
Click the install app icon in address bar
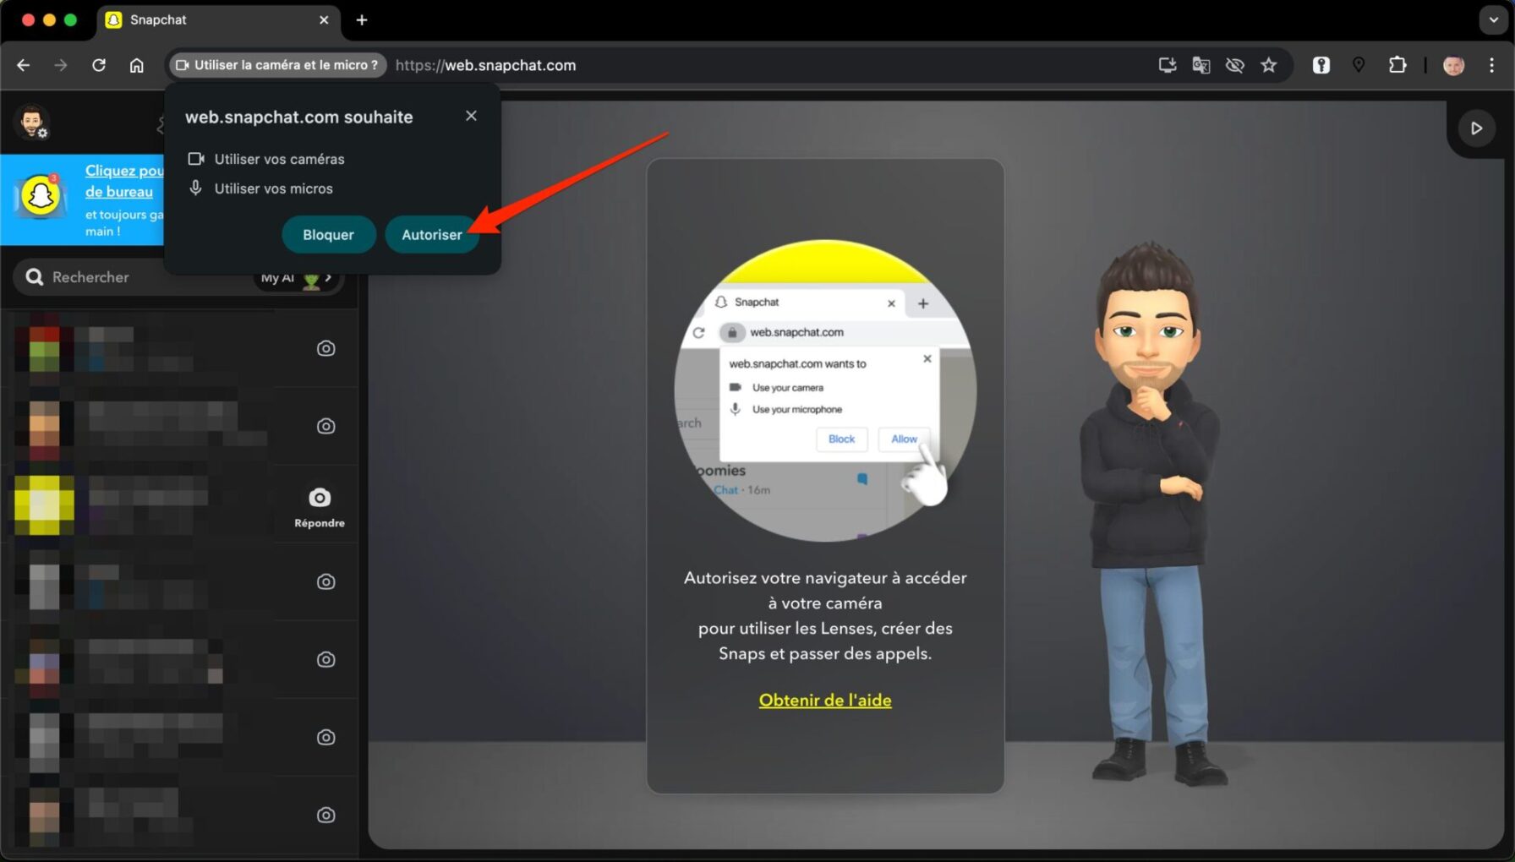pos(1168,65)
